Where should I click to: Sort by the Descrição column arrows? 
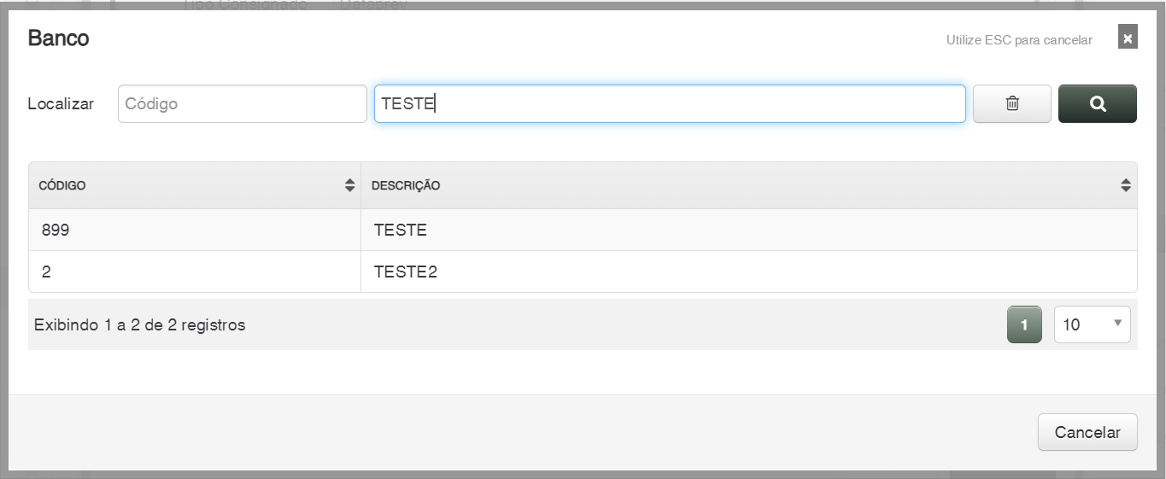coord(1125,185)
